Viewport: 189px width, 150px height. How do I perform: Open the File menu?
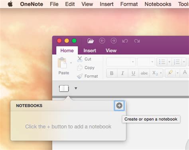pyautogui.click(x=54, y=4)
